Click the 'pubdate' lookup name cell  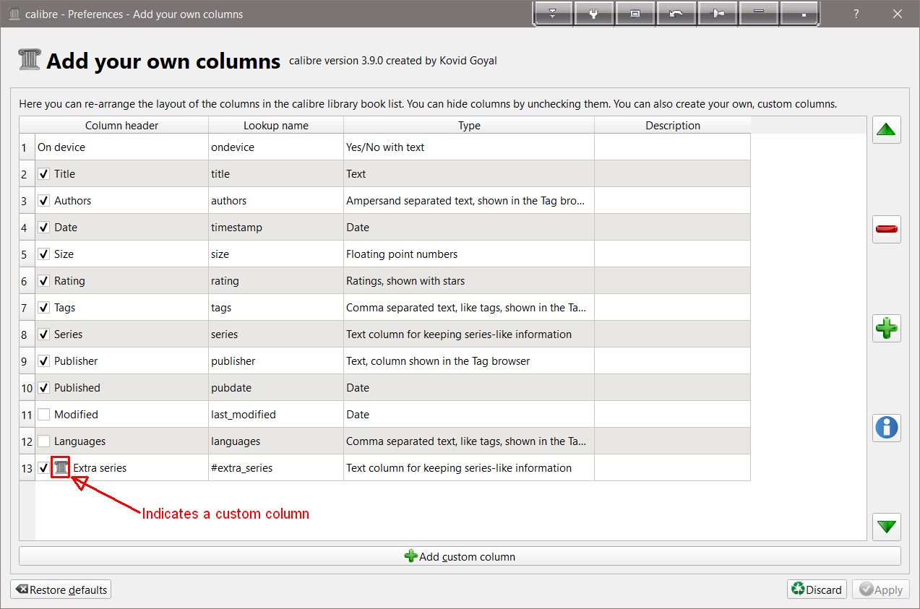click(x=276, y=388)
